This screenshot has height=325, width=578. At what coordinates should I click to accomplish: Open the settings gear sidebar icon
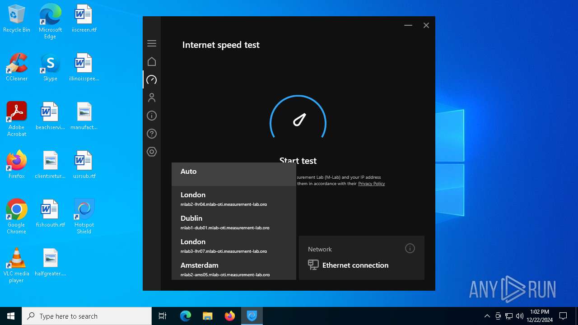pos(152,152)
